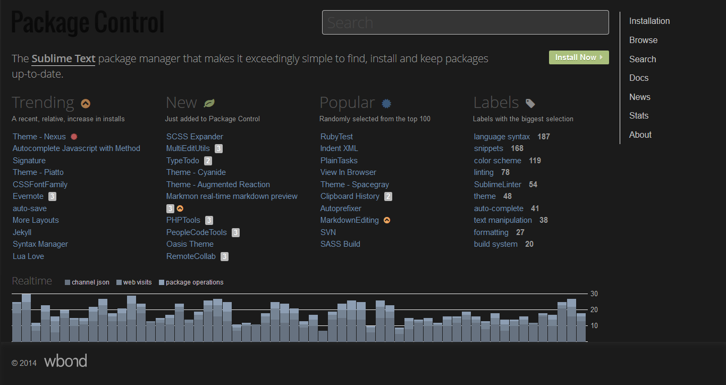Screen dimensions: 726x385
Task: Open the Indent XML package
Action: [x=339, y=148]
